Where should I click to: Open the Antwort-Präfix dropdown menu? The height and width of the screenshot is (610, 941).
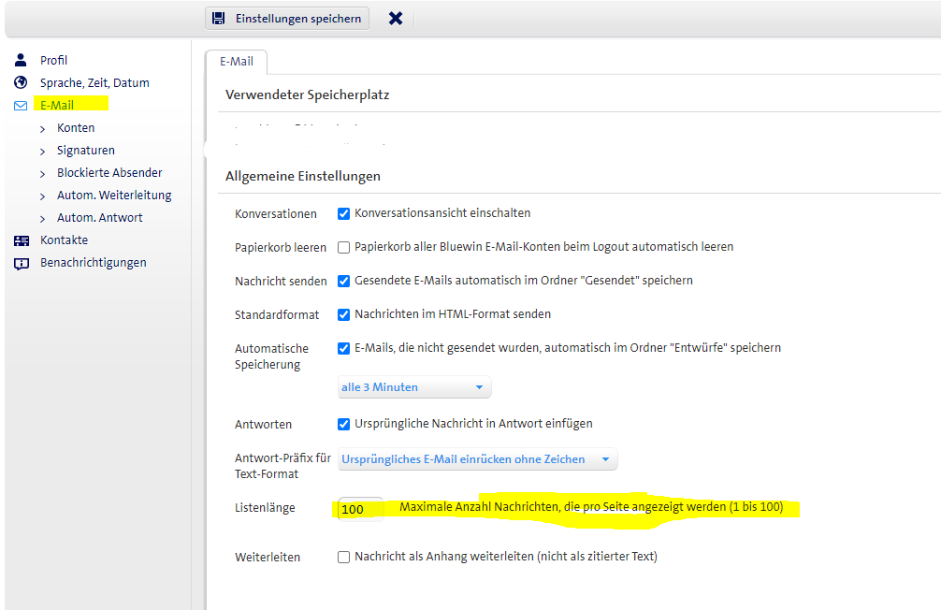pos(476,459)
